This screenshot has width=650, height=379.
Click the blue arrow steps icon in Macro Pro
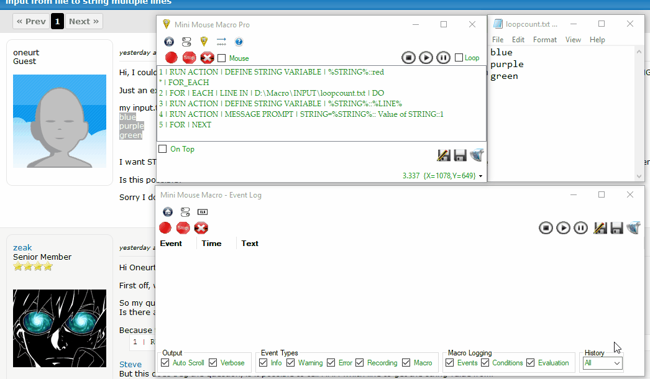[x=221, y=42]
